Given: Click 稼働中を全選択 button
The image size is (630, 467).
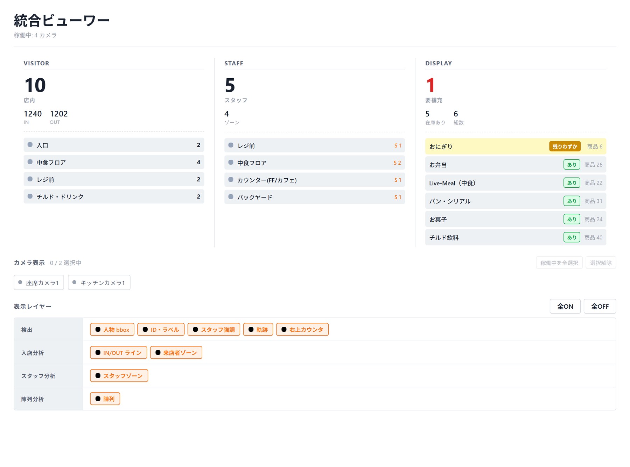Looking at the screenshot, I should click(x=559, y=263).
